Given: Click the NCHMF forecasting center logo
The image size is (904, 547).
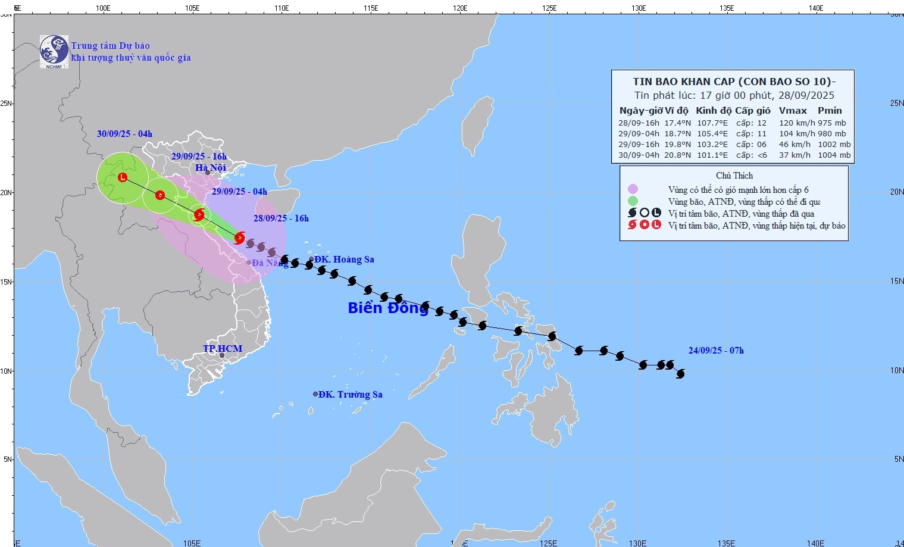Looking at the screenshot, I should pos(54,52).
